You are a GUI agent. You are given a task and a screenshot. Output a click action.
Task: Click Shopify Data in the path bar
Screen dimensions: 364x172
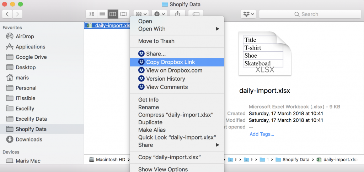[x=293, y=160]
